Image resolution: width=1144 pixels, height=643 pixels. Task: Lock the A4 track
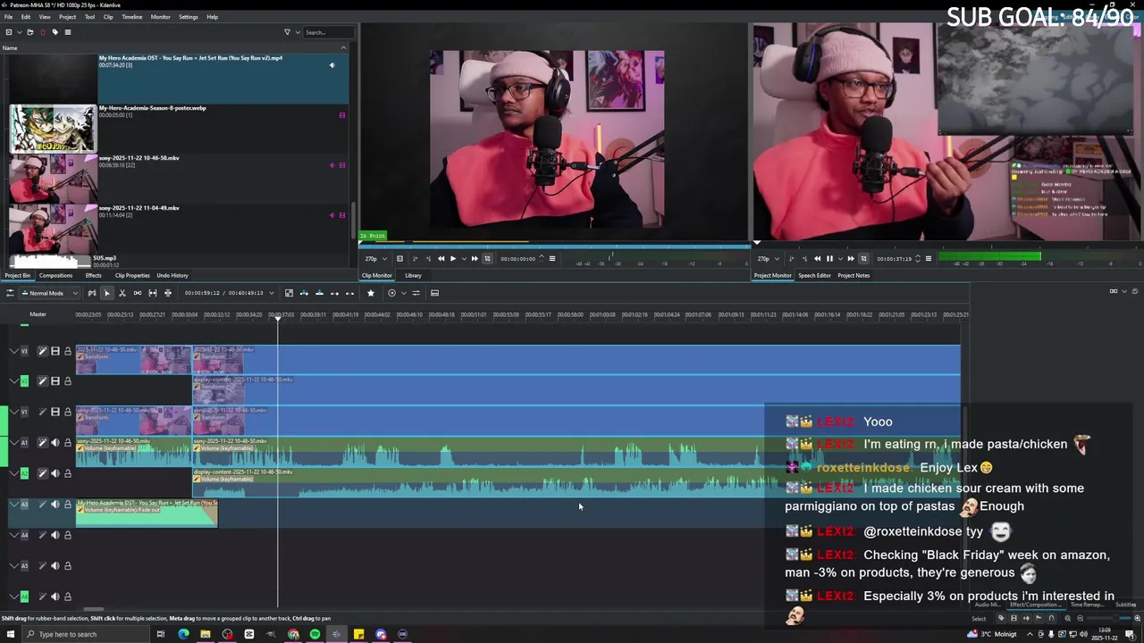point(67,534)
